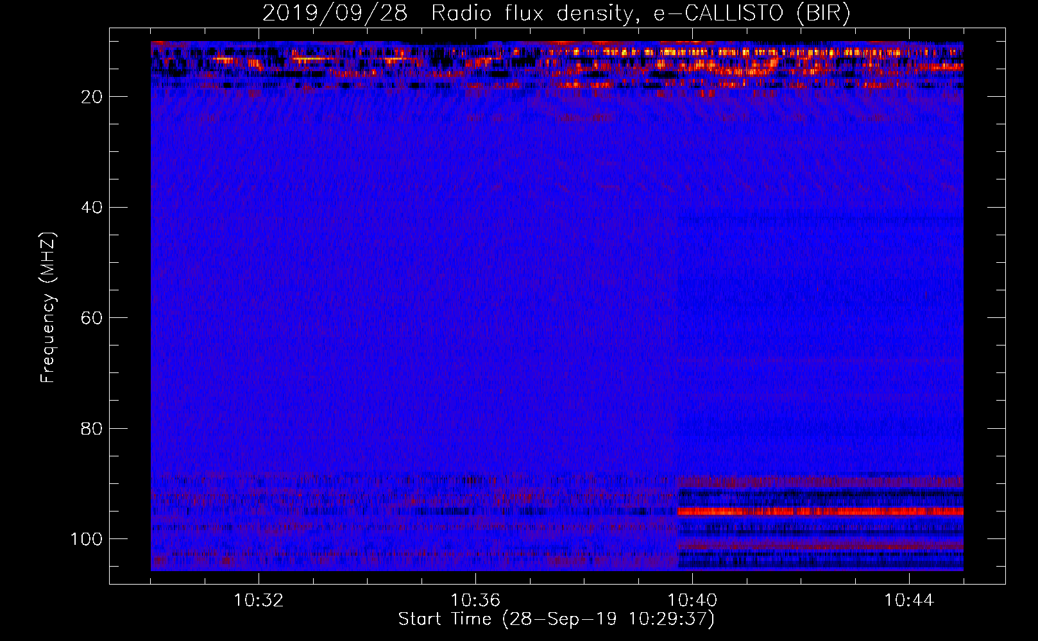
Task: Click the 100 MHz frequency tick label
Action: 87,539
